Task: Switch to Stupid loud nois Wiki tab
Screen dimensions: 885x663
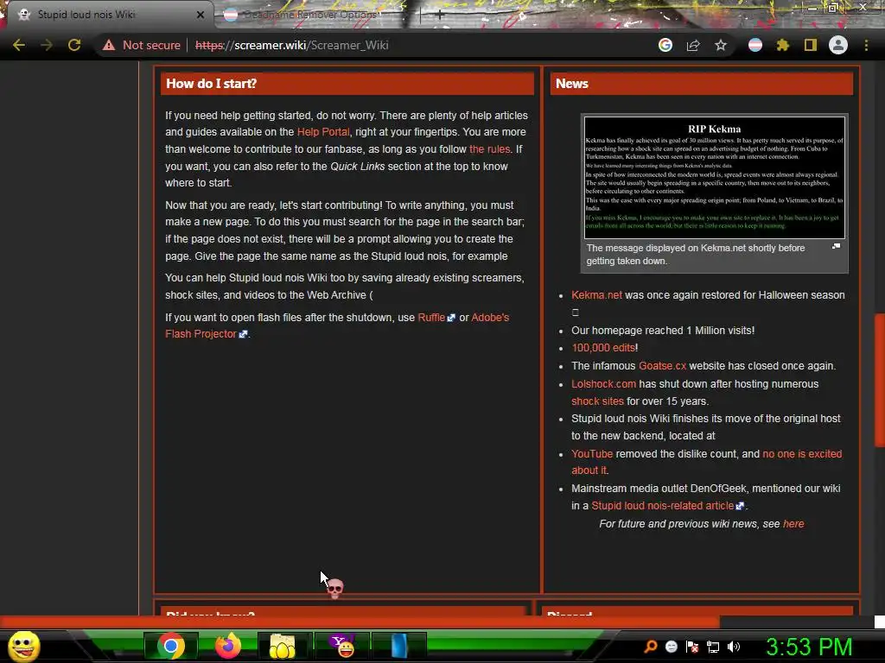Action: [107, 15]
